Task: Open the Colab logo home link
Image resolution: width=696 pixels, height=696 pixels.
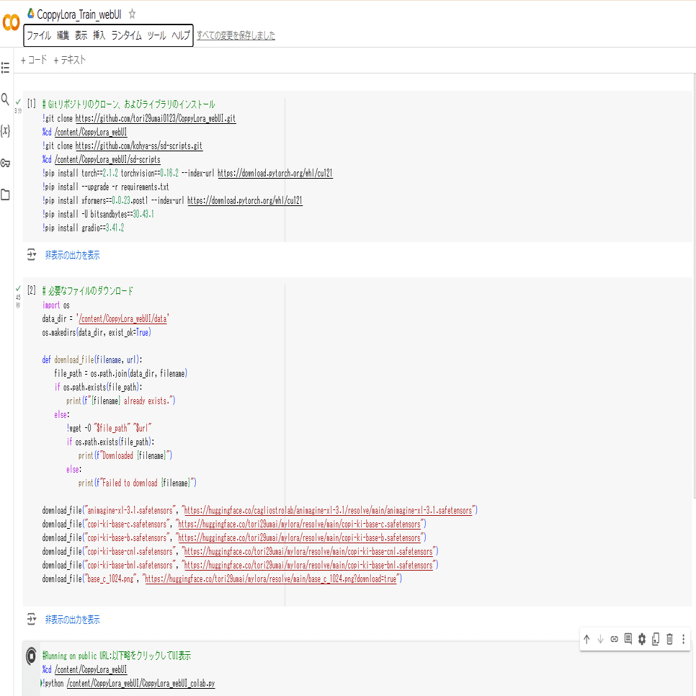Action: click(11, 22)
